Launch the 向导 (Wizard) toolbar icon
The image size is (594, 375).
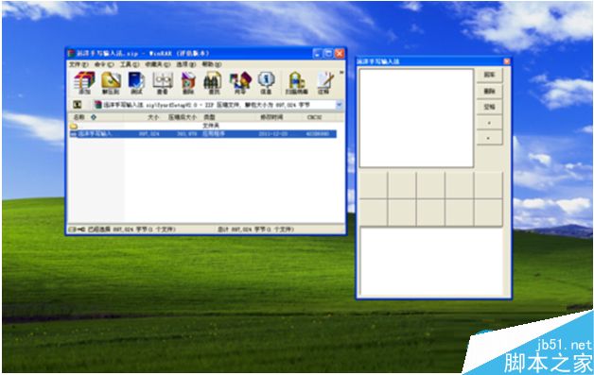tap(240, 82)
